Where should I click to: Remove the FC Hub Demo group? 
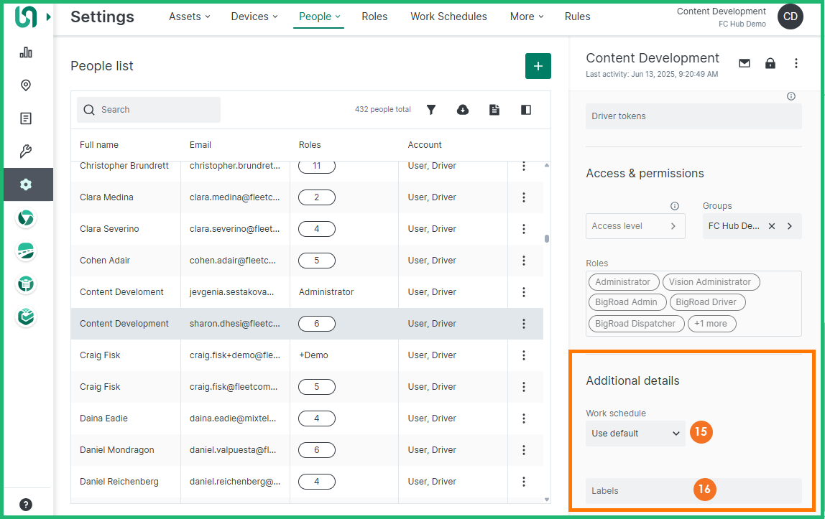click(x=772, y=226)
